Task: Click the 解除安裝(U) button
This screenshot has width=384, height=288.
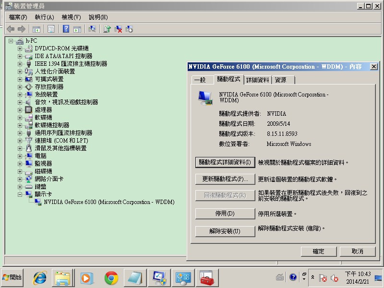Action: coord(225,231)
